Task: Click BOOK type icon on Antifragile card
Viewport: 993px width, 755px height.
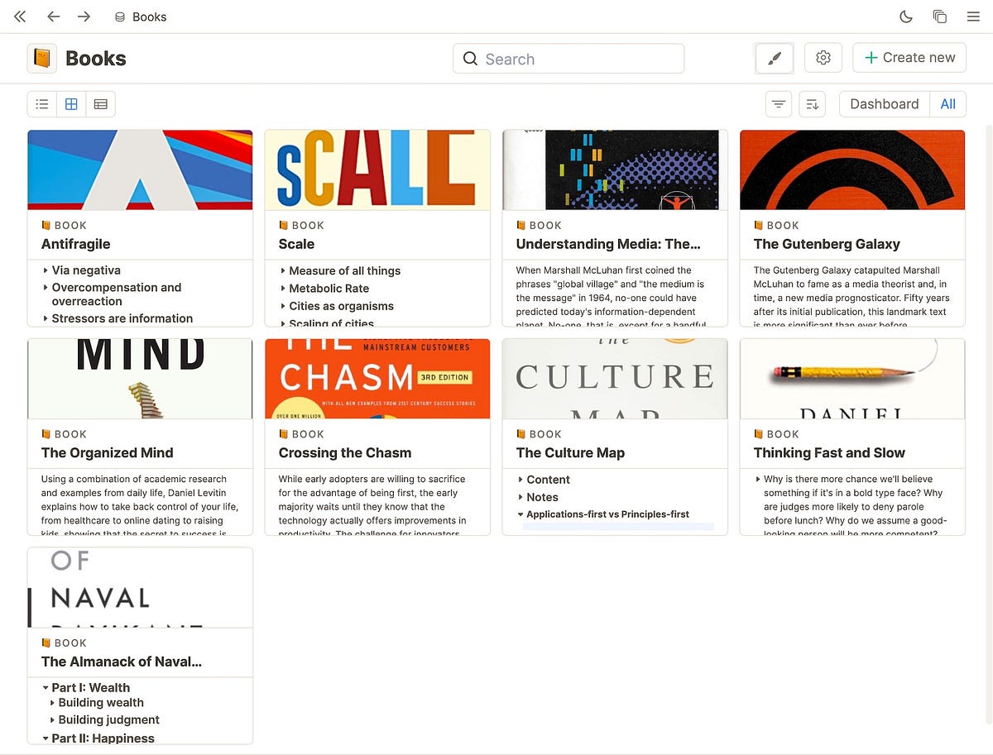Action: 46,225
